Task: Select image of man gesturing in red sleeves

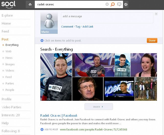Action: click(93, 65)
